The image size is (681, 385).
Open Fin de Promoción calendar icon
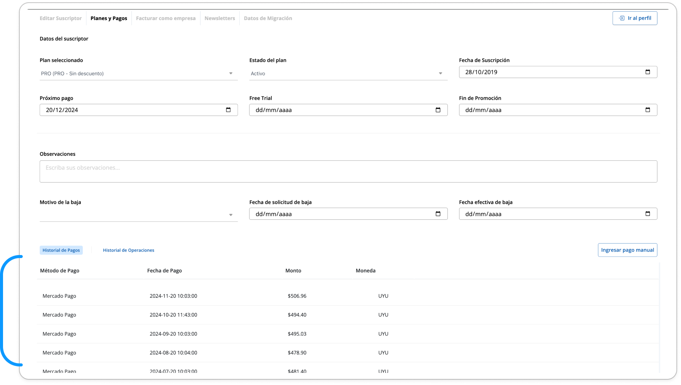pyautogui.click(x=648, y=110)
